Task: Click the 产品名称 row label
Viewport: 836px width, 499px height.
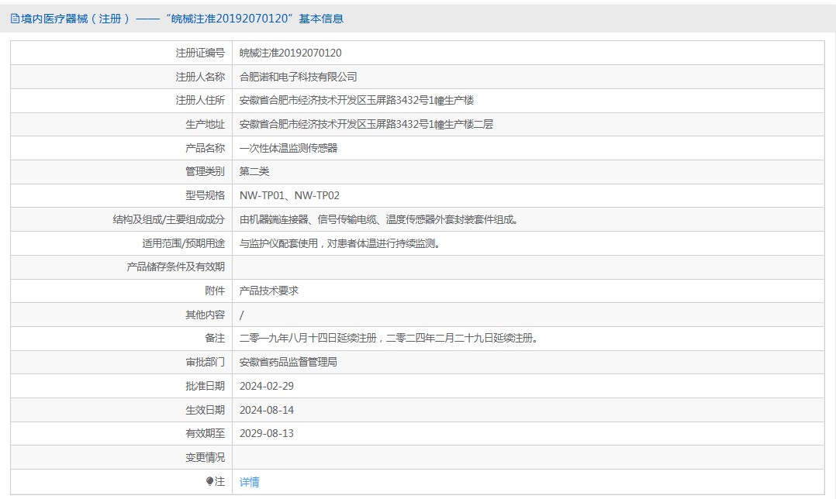Action: pos(206,148)
